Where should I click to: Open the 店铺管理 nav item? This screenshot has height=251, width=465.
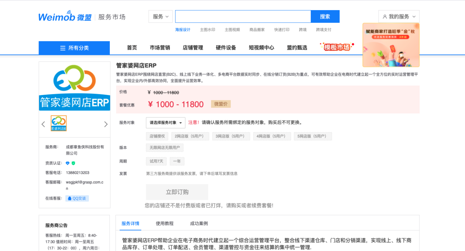(193, 48)
